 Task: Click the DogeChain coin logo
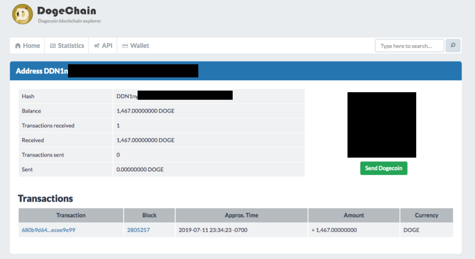click(22, 14)
